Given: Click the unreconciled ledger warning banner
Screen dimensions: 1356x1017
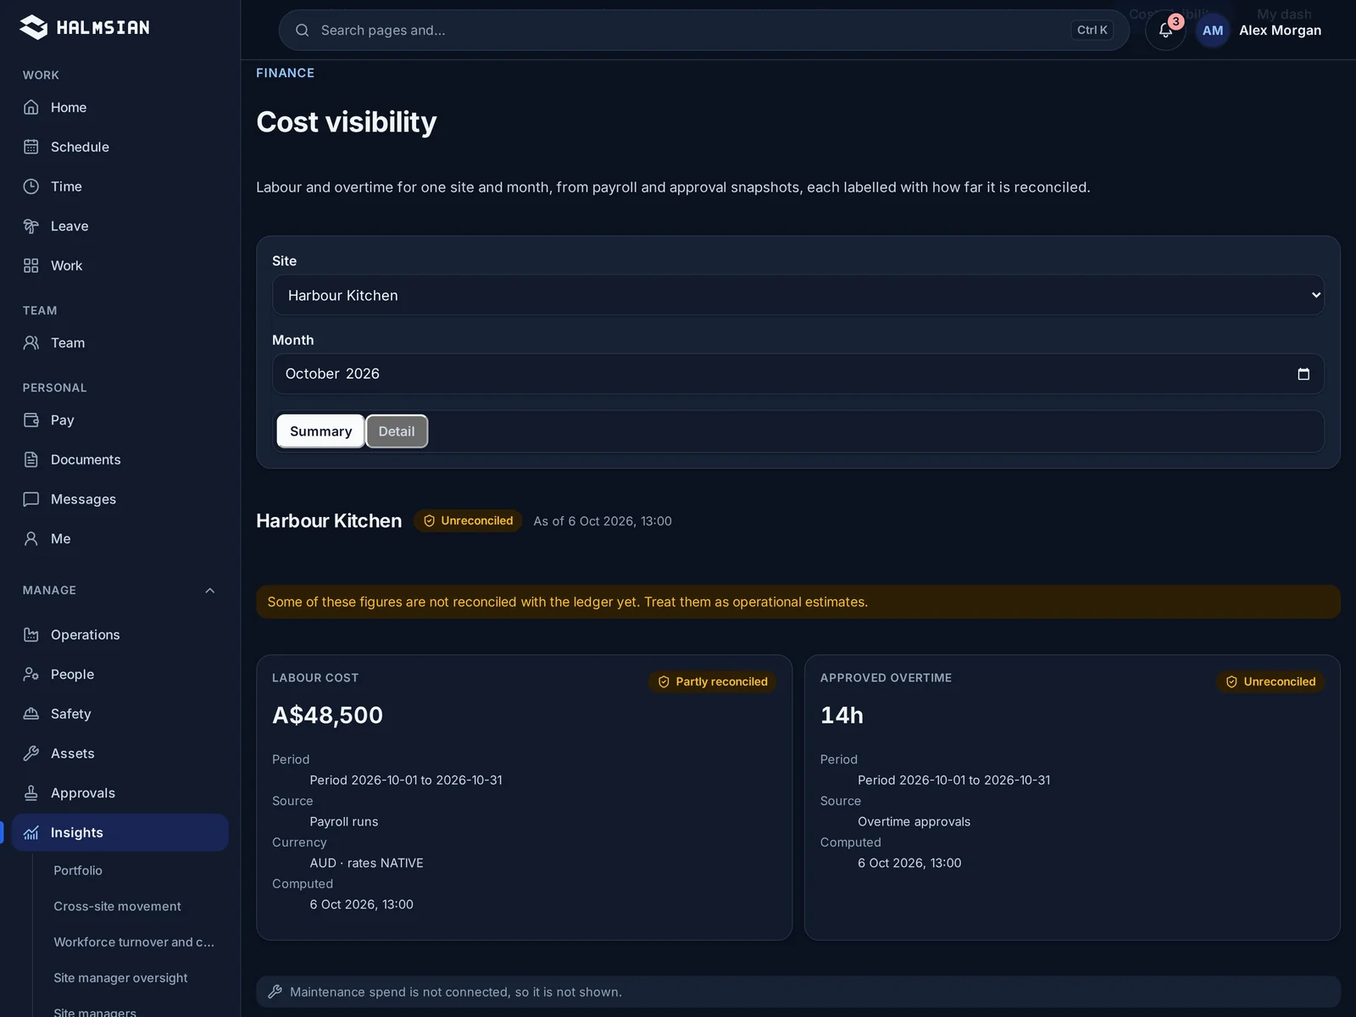Looking at the screenshot, I should pos(797,602).
